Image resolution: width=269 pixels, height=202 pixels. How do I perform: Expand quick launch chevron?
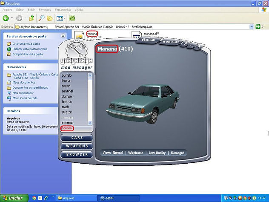[x=52, y=197]
